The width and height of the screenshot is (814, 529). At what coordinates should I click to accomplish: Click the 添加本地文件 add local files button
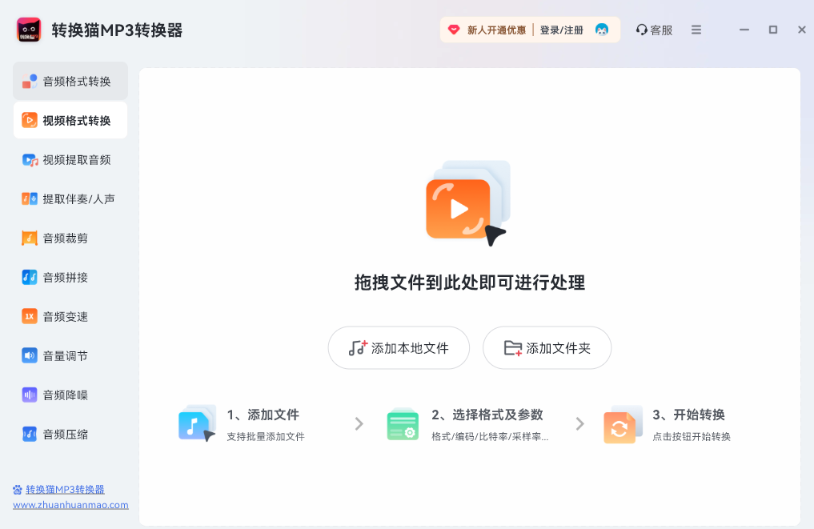click(x=398, y=347)
